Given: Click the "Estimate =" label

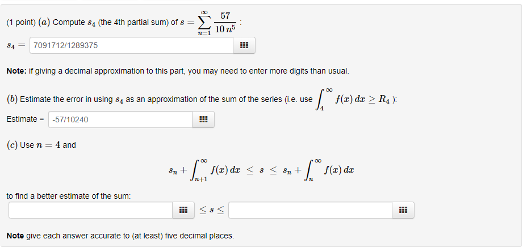Looking at the screenshot, I should pyautogui.click(x=25, y=119).
